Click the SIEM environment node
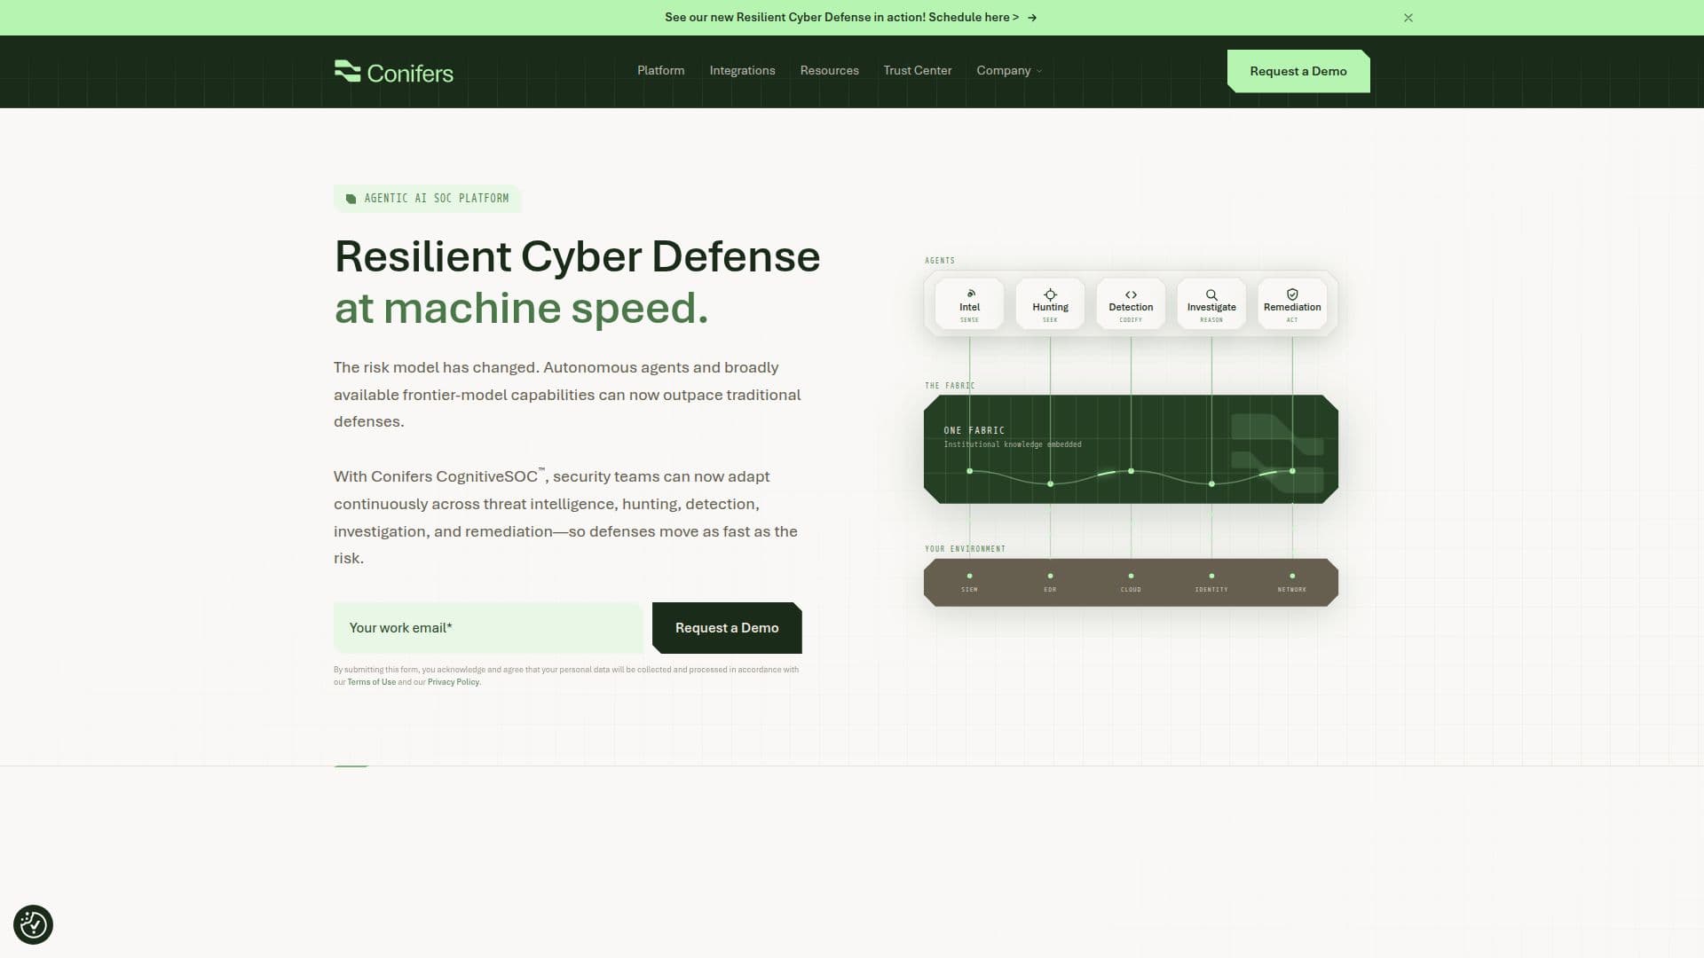 [x=969, y=583]
